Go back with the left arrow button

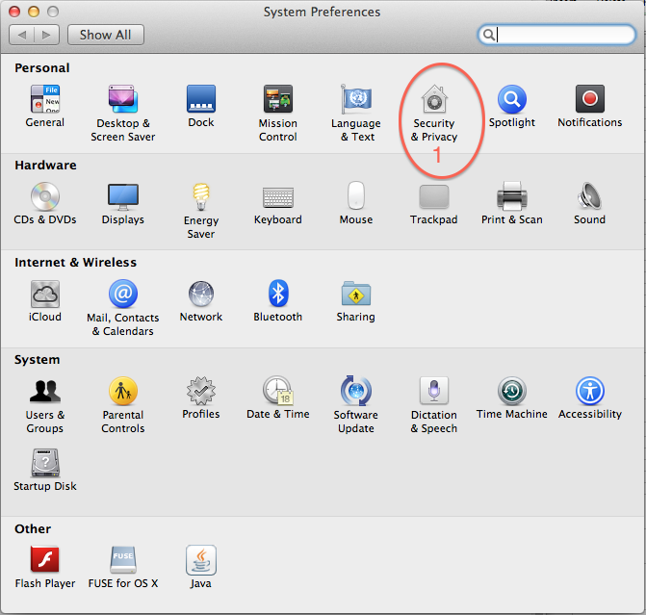(22, 35)
